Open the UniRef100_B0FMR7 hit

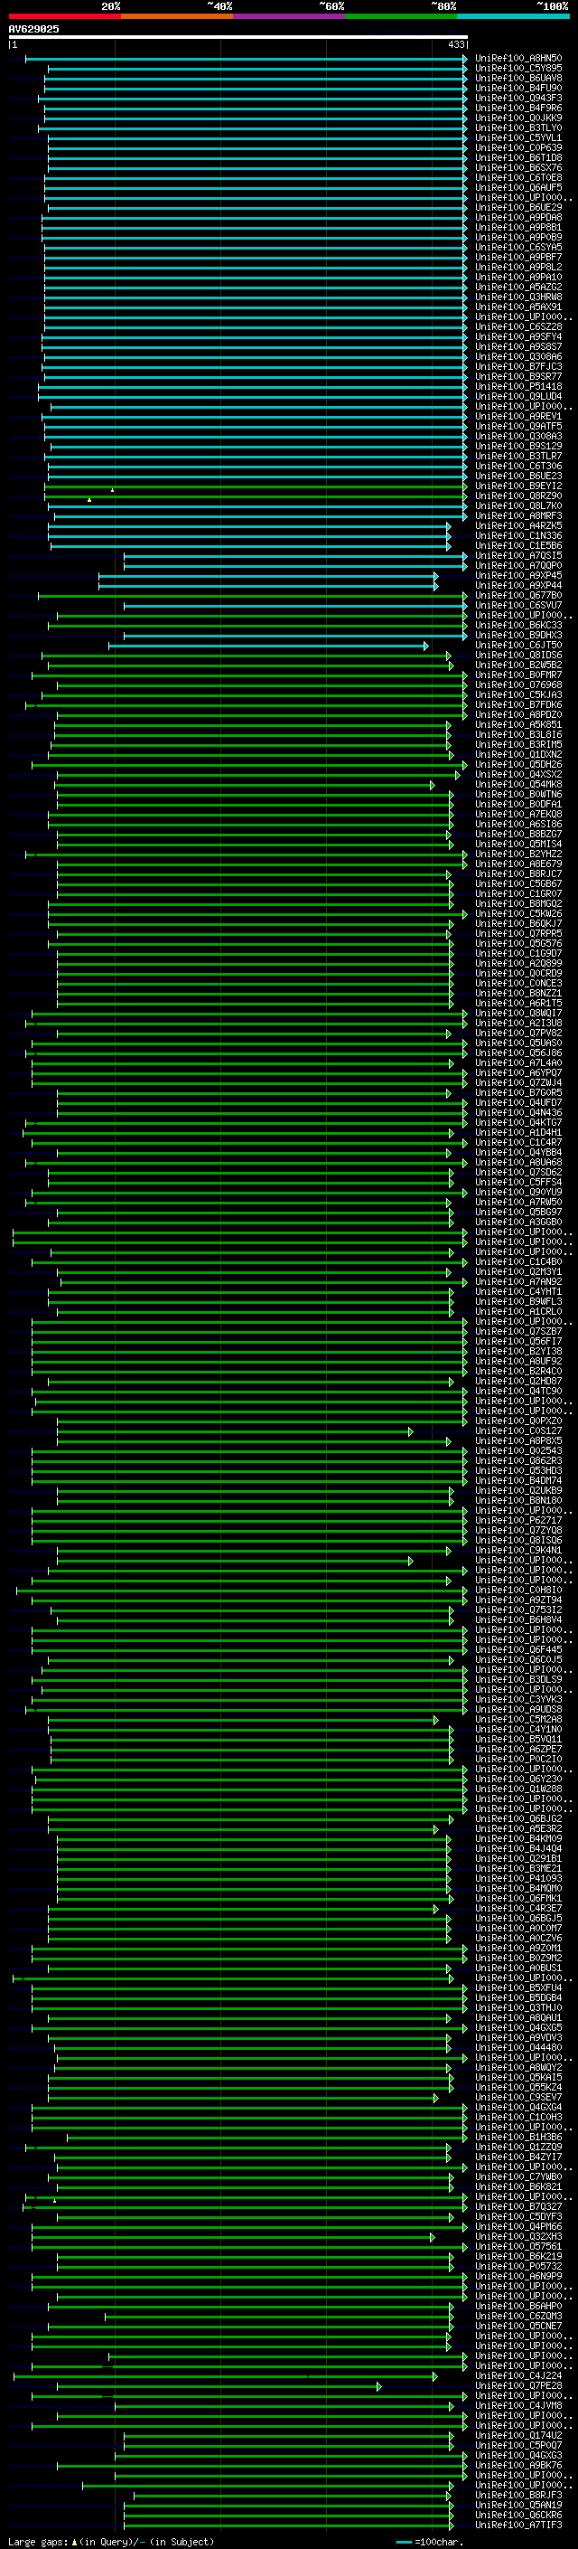(517, 675)
